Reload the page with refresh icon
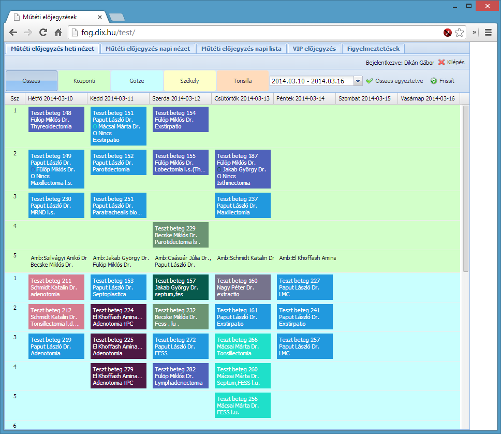The image size is (501, 434). pos(43,32)
